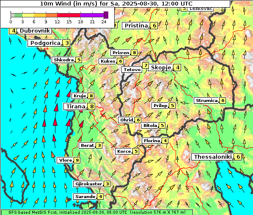Click the Podgorica city label

[45, 43]
